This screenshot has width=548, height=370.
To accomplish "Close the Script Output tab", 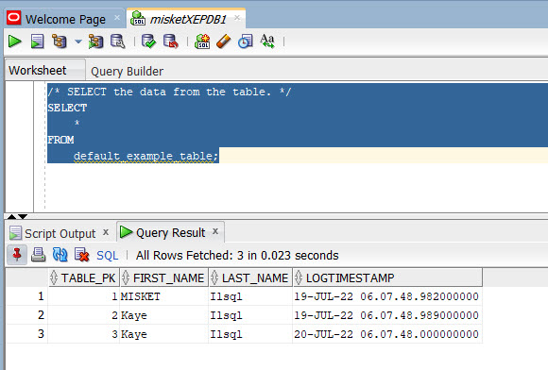I will pos(106,232).
